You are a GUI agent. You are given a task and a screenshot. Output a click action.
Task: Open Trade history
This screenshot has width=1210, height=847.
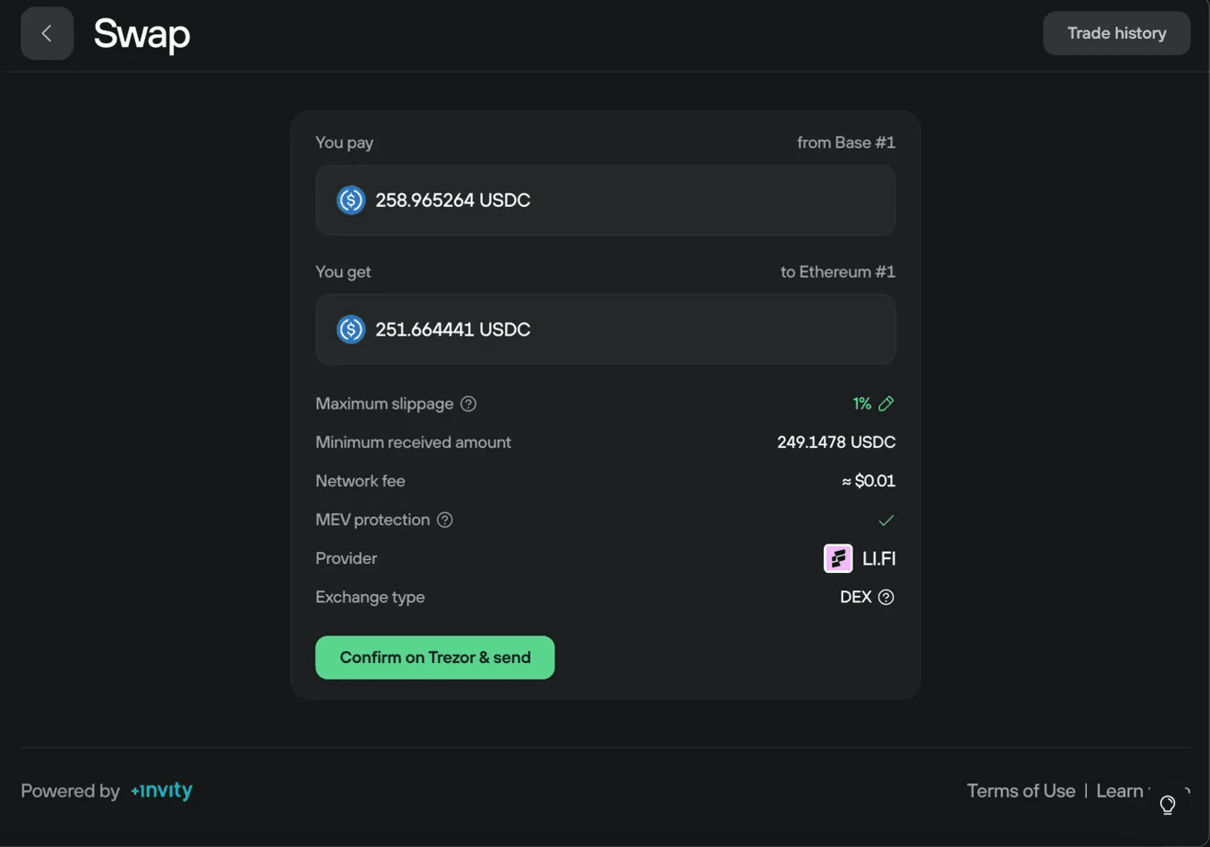pos(1115,33)
